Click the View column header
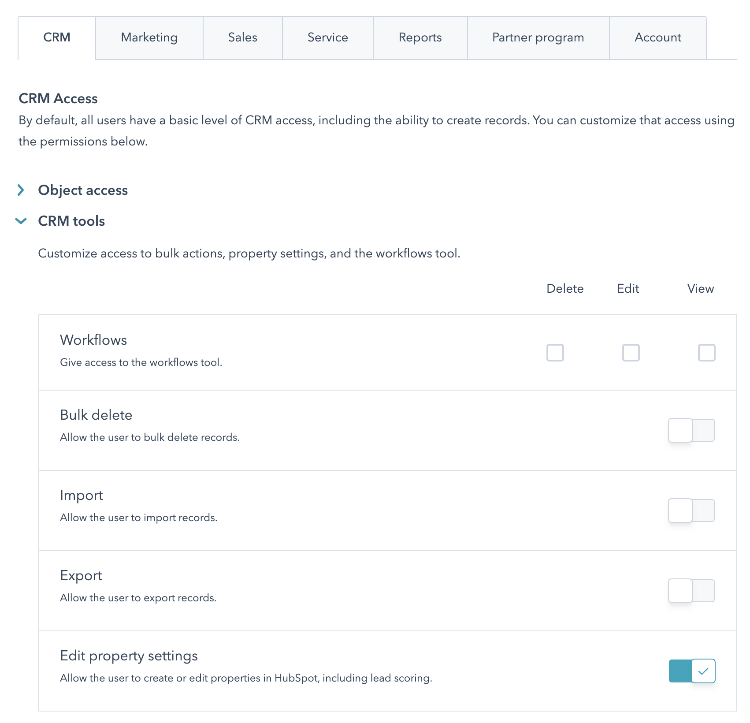The image size is (750, 723). point(700,289)
